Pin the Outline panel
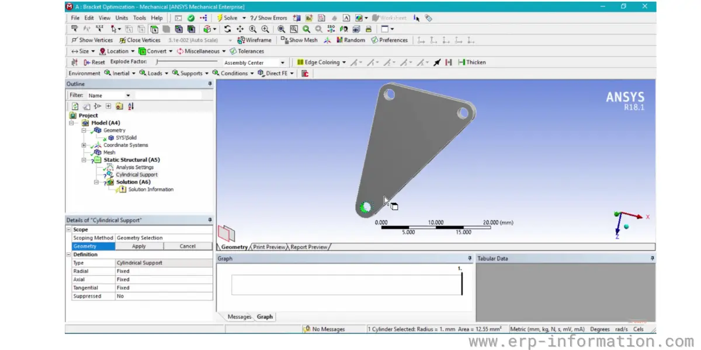Screen dimensions: 701x350 [210, 84]
